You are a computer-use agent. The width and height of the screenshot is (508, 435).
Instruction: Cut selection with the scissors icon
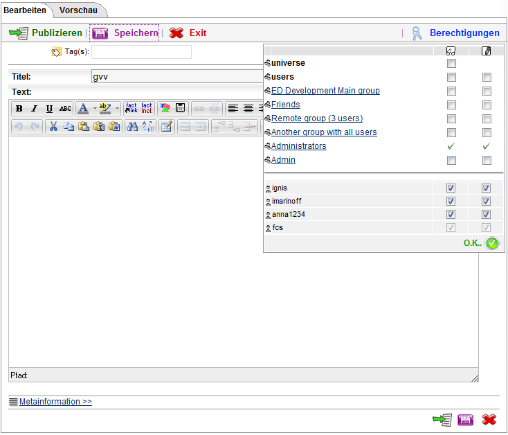(53, 127)
